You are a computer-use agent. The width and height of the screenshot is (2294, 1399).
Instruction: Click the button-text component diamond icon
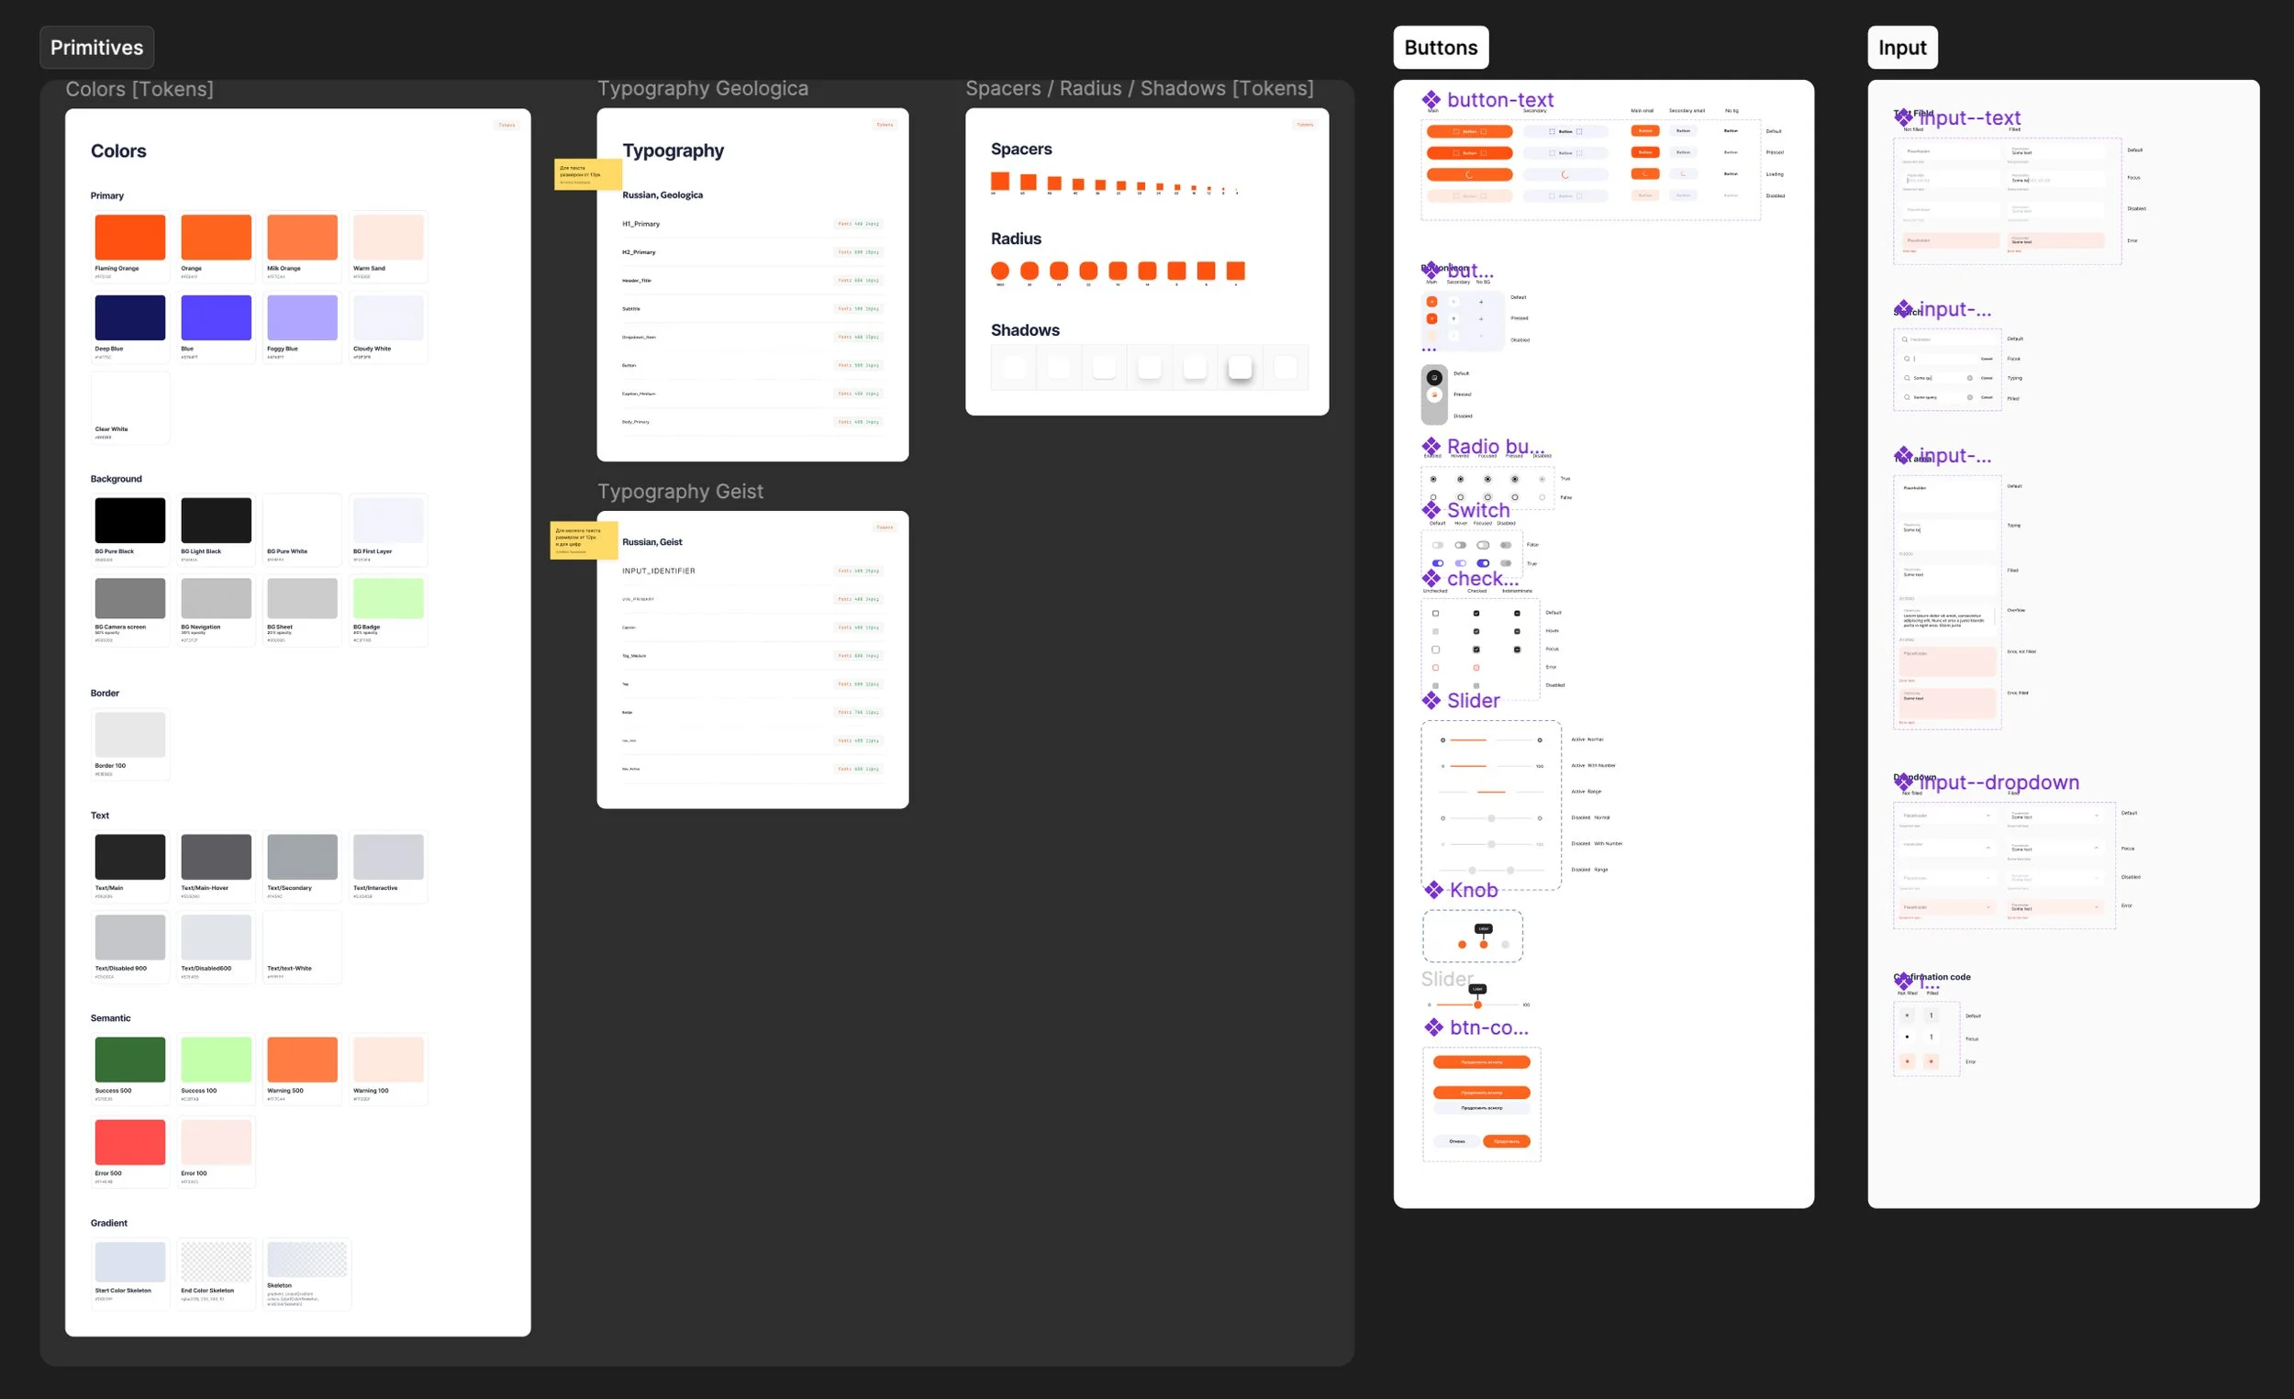click(x=1431, y=100)
